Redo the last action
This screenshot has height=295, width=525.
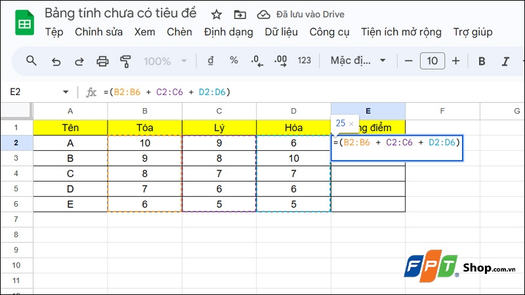click(79, 61)
